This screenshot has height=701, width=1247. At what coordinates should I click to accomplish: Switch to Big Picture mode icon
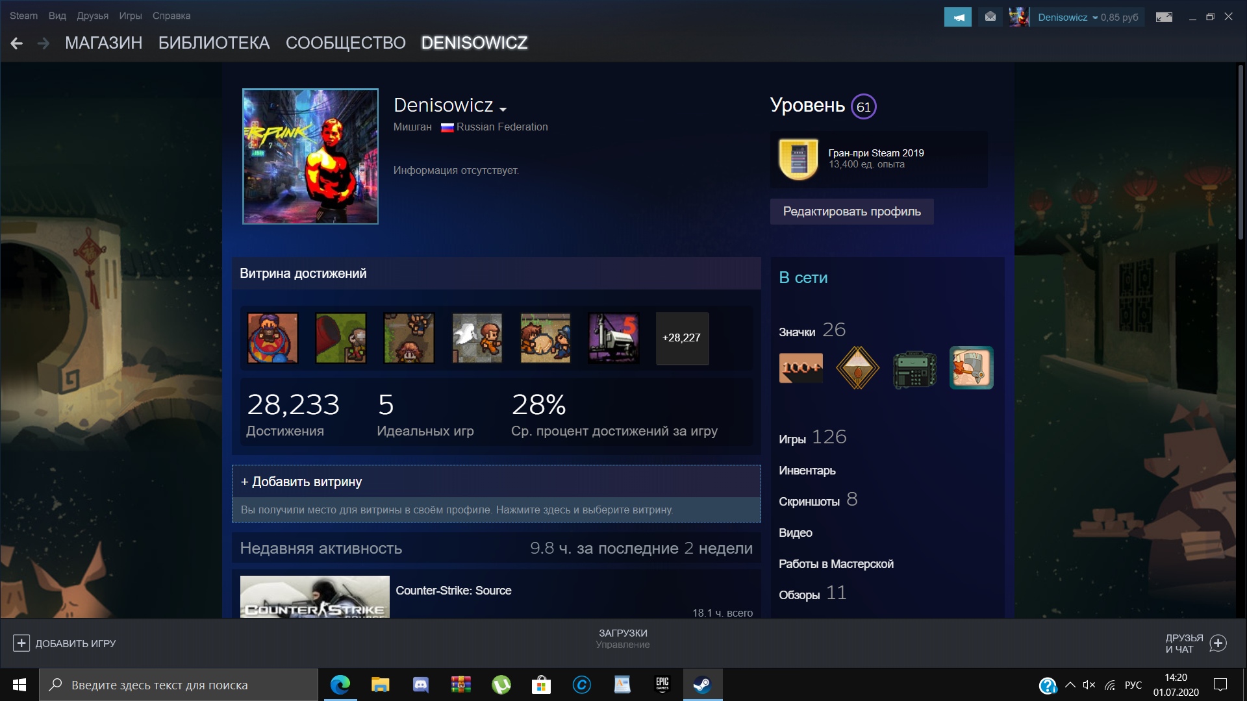1164,17
